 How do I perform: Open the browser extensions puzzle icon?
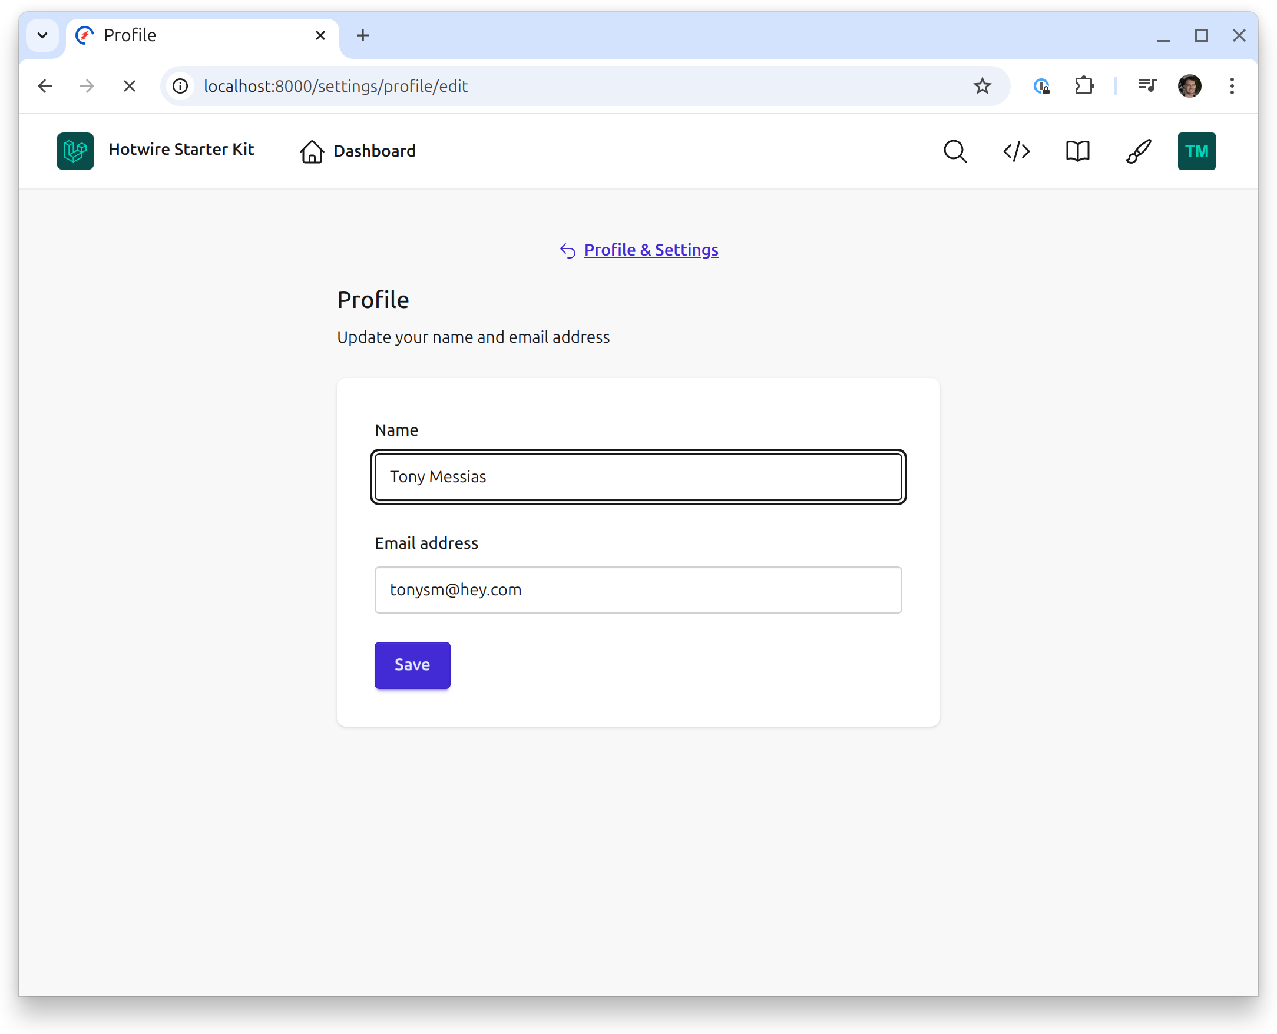pyautogui.click(x=1084, y=87)
